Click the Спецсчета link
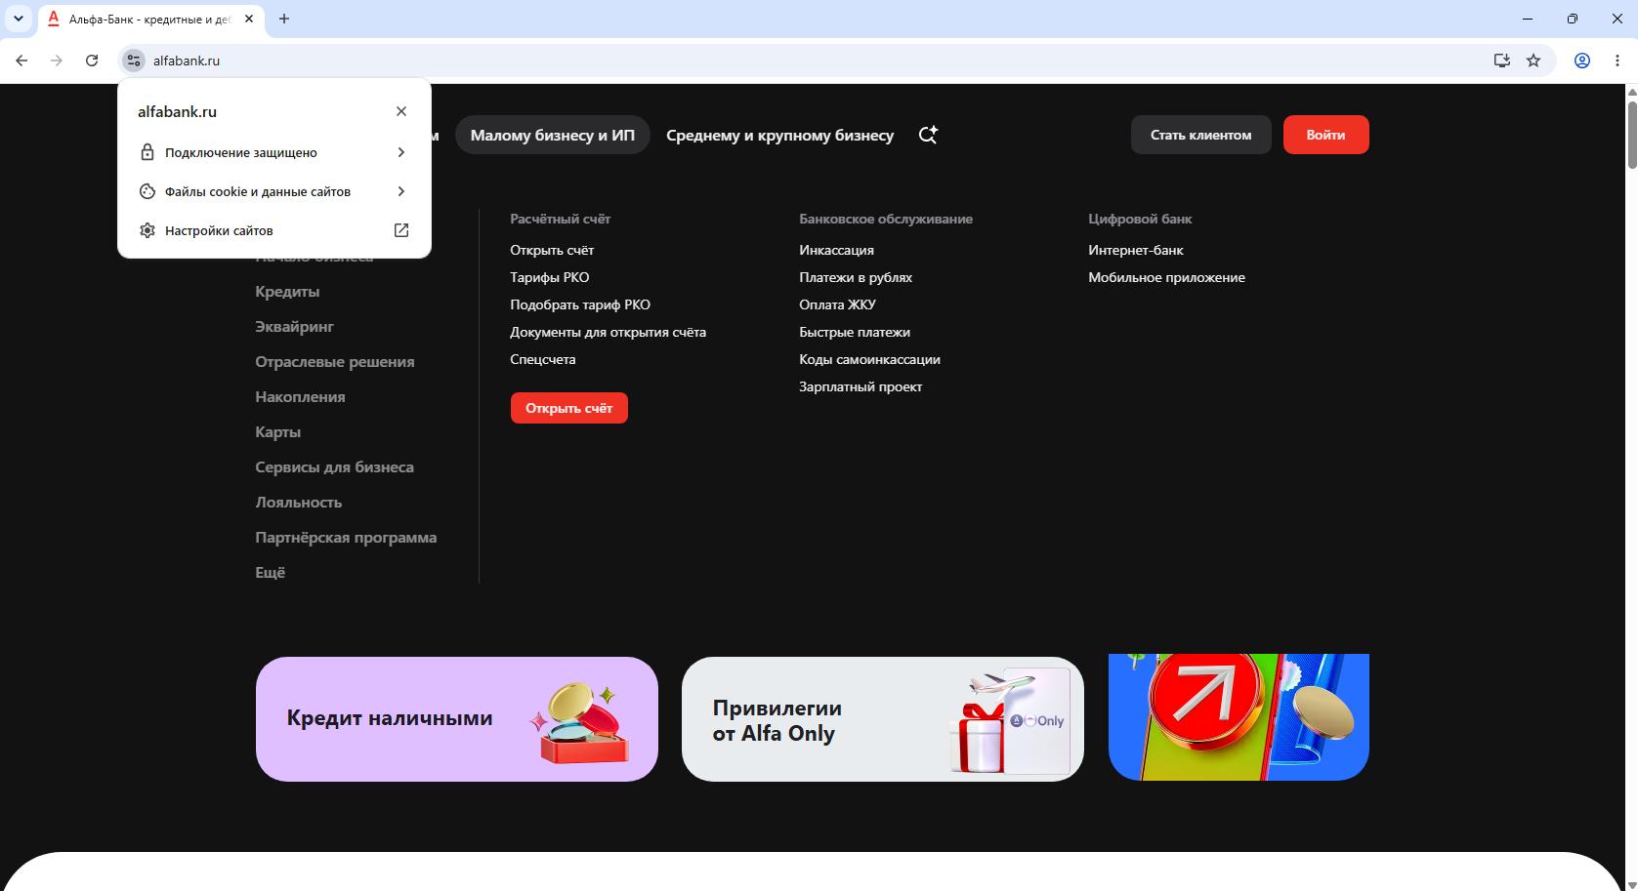1638x891 pixels. click(542, 359)
